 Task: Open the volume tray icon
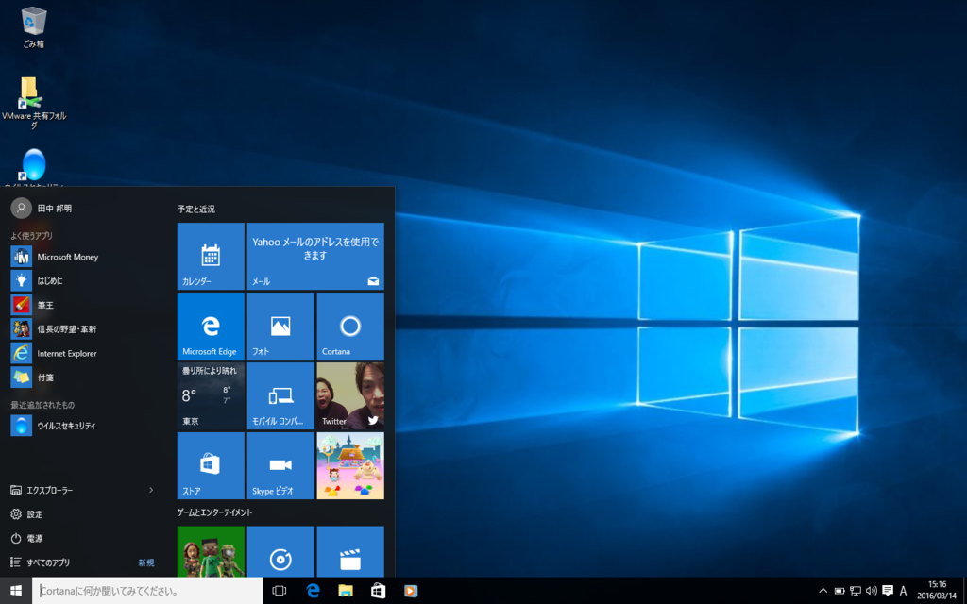[872, 591]
